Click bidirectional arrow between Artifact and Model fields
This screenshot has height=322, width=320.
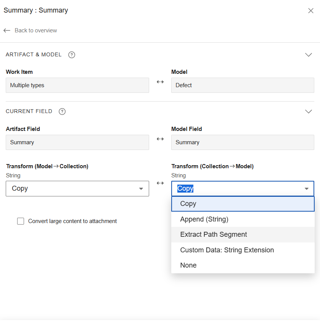pyautogui.click(x=160, y=139)
